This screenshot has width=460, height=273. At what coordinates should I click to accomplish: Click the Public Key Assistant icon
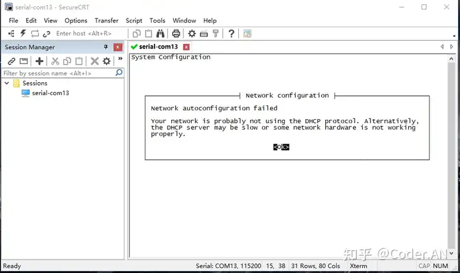click(216, 33)
